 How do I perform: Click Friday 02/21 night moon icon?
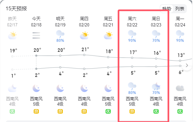[108, 88]
